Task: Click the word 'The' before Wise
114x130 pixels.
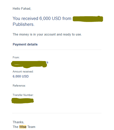Action: click(x=15, y=127)
